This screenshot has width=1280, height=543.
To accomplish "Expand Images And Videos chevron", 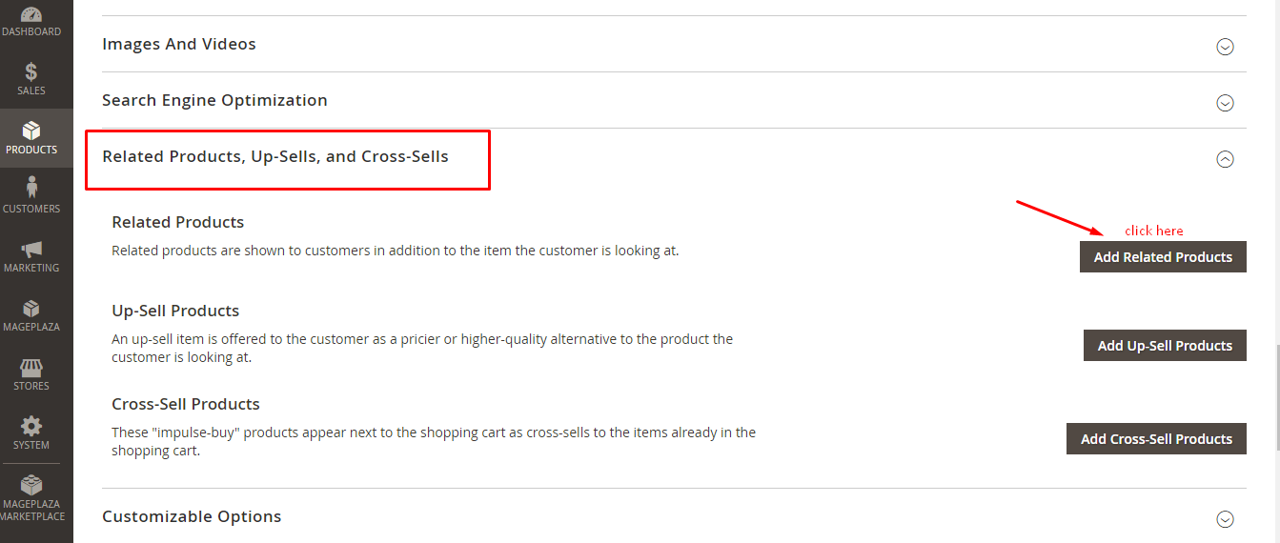I will pos(1226,47).
